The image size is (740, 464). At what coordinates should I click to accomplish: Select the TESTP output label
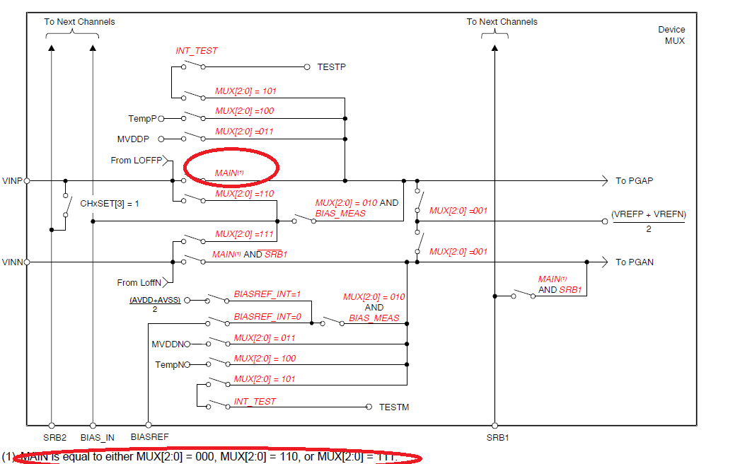click(331, 67)
